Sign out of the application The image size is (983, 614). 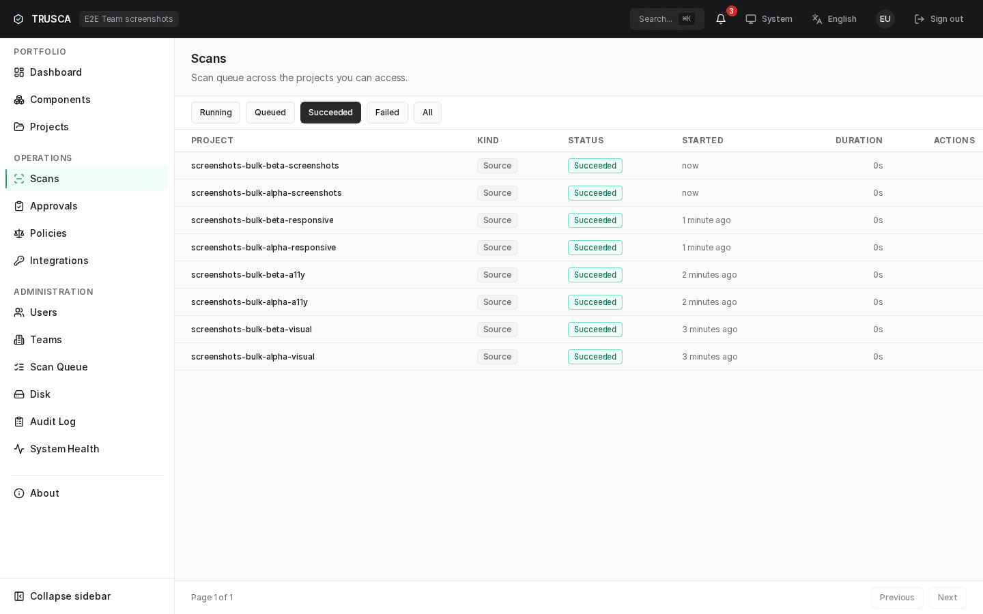click(x=939, y=19)
